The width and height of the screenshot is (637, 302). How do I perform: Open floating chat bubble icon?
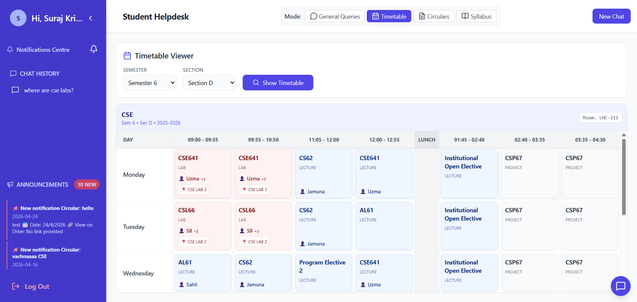pos(620,286)
